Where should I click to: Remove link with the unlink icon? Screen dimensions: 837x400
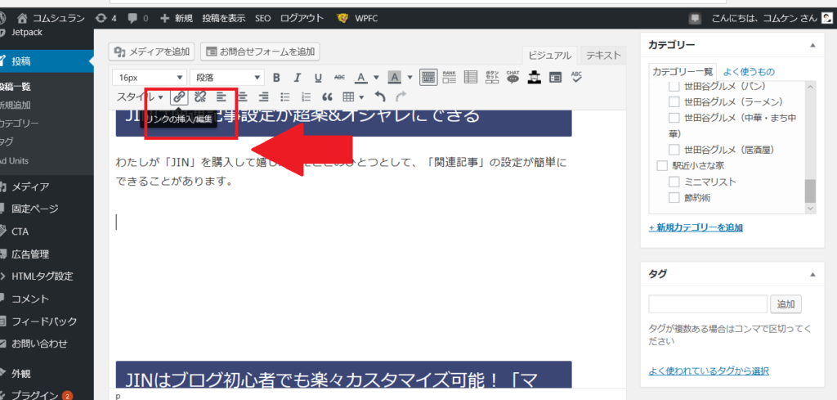click(200, 97)
